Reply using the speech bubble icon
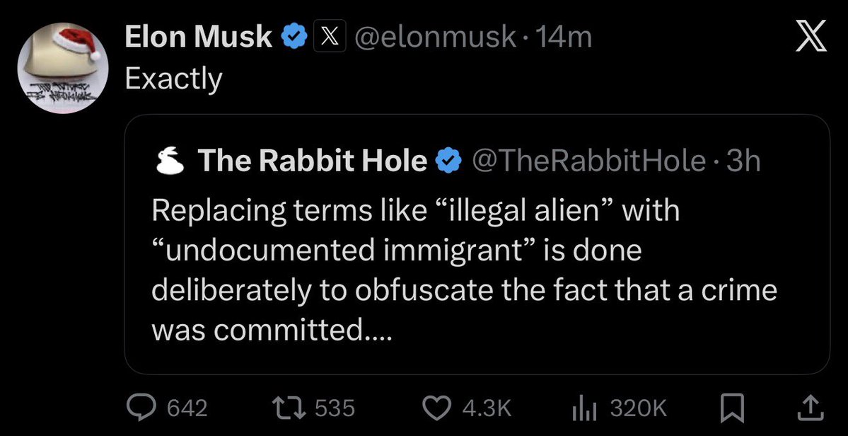Screen dimensions: 848x436 (140, 407)
